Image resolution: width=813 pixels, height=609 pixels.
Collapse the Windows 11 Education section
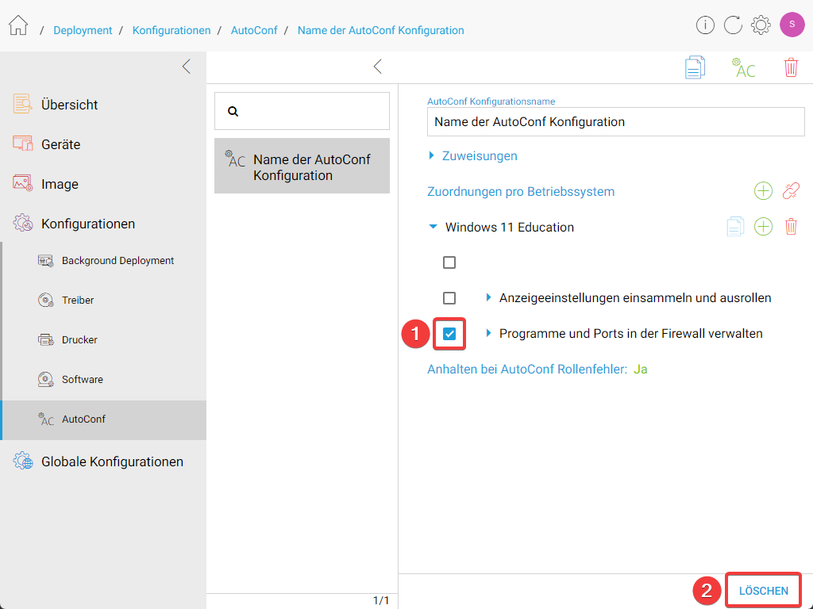pos(433,227)
